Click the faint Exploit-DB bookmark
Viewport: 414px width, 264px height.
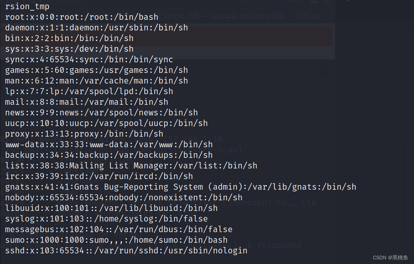(x=179, y=16)
